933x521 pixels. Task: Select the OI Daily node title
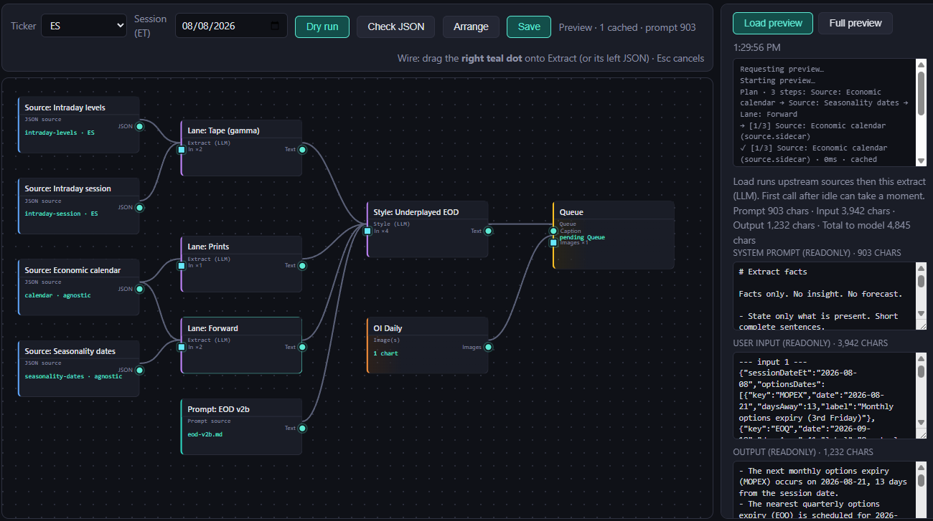click(388, 328)
